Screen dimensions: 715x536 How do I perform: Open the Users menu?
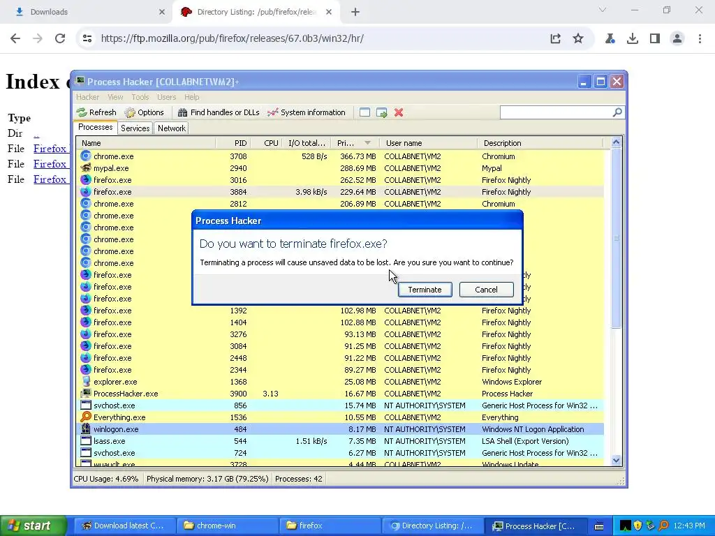point(166,97)
